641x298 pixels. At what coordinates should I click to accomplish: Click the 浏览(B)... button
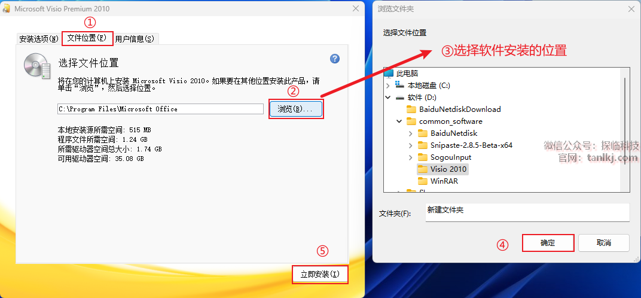coord(296,109)
